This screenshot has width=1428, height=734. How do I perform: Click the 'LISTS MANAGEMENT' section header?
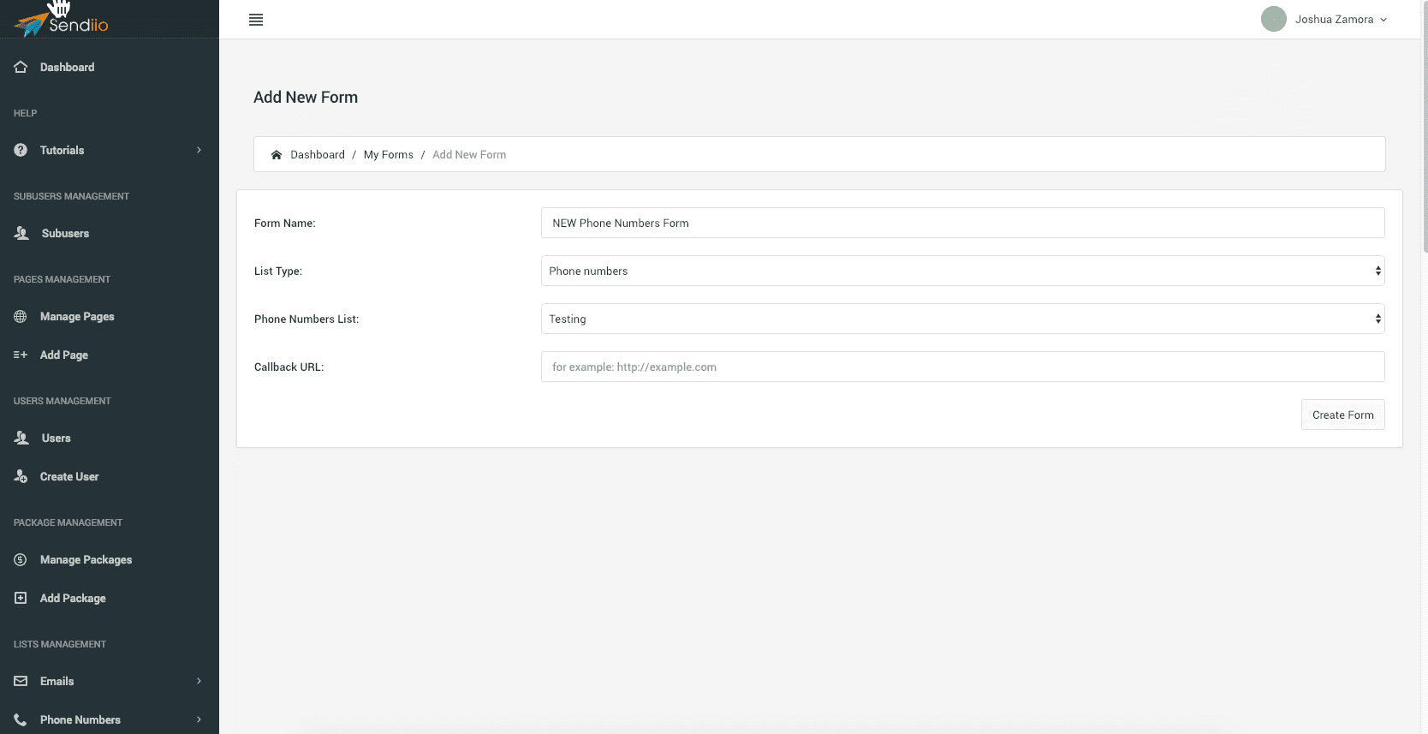60,644
